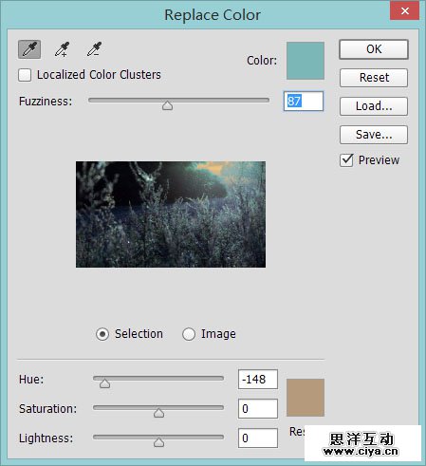Click the tan Result color swatch
426x466 pixels.
pos(306,398)
